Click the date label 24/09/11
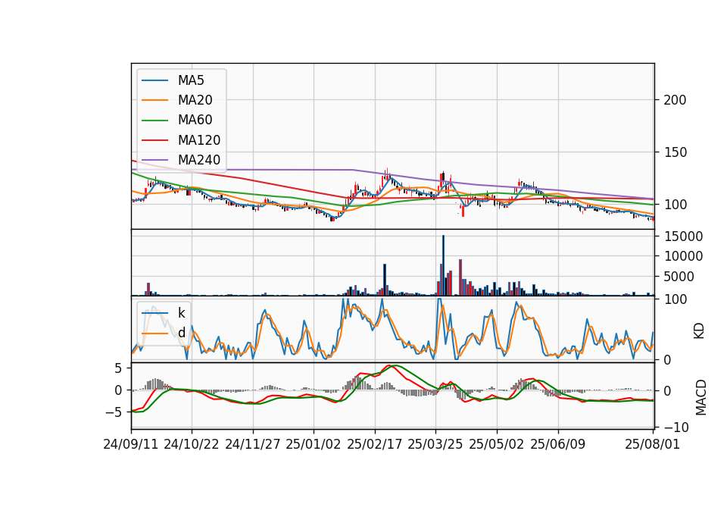This screenshot has height=523, width=727. [x=131, y=444]
